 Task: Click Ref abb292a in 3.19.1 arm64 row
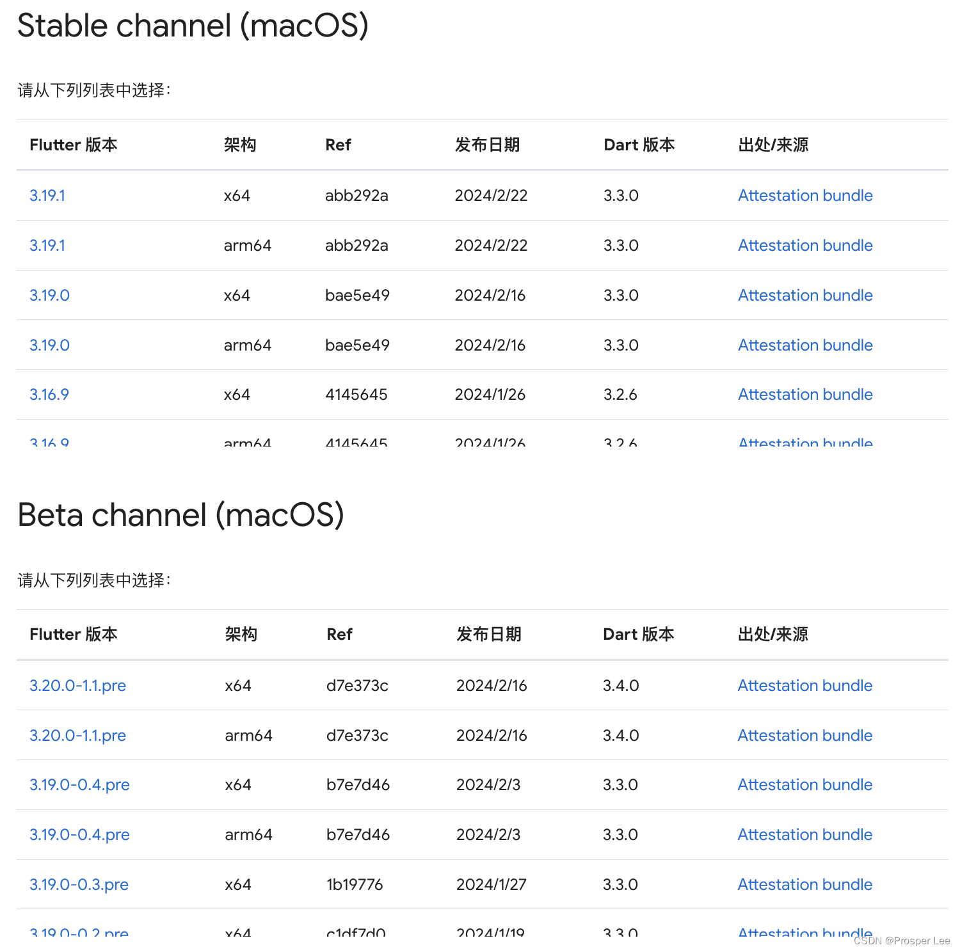click(356, 246)
